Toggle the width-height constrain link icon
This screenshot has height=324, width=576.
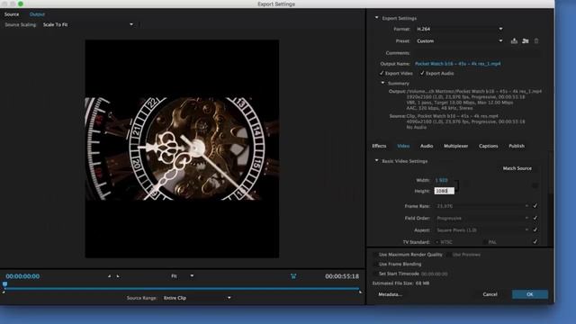[458, 185]
